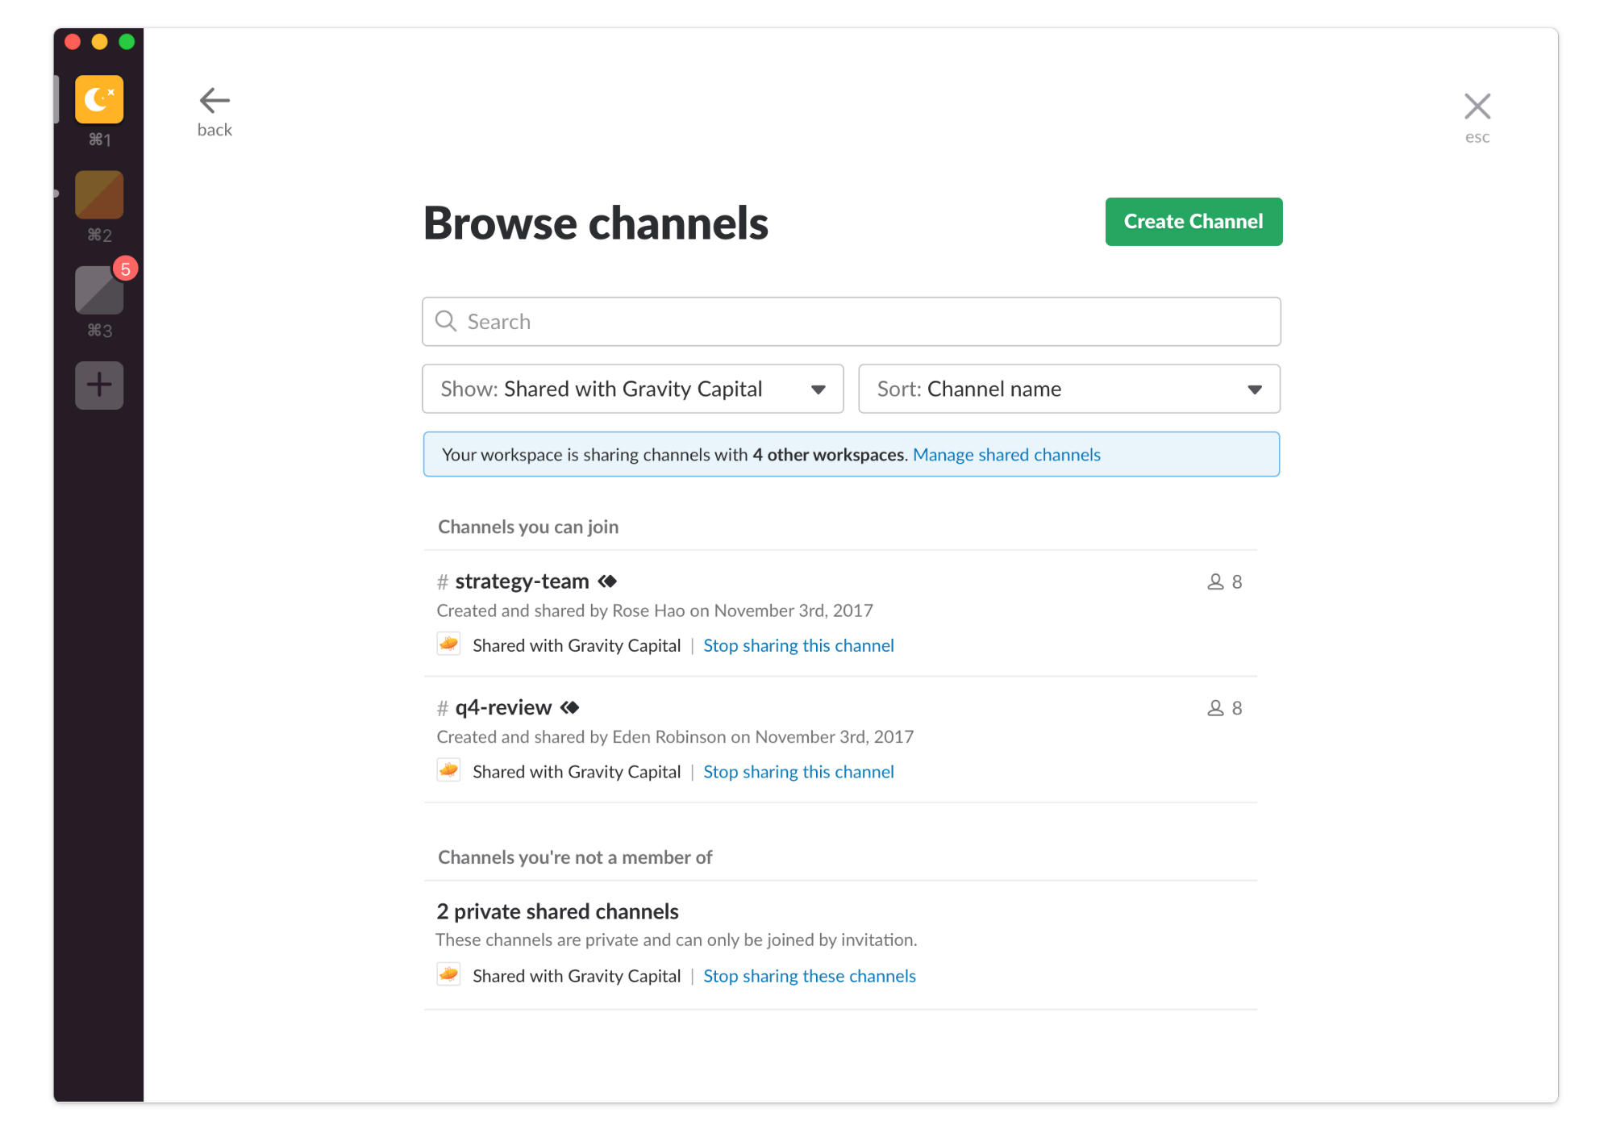The width and height of the screenshot is (1612, 1142).
Task: Click the 'Channels you're not a member of' heading
Action: 575,857
